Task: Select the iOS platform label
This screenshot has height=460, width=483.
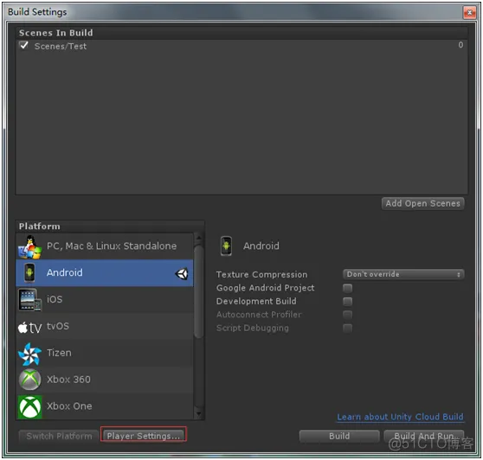Action: point(55,299)
